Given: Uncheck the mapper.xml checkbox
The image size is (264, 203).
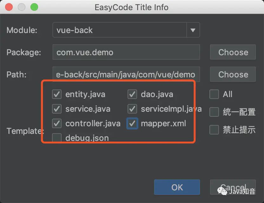Looking at the screenshot, I should [x=132, y=124].
